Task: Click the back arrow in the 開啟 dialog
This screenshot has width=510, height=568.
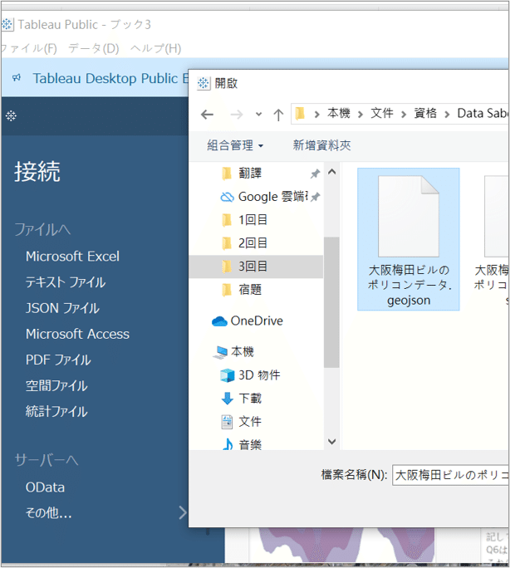Action: point(207,115)
